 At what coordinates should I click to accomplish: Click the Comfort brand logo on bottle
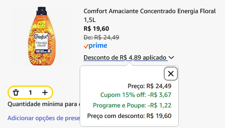42,36
